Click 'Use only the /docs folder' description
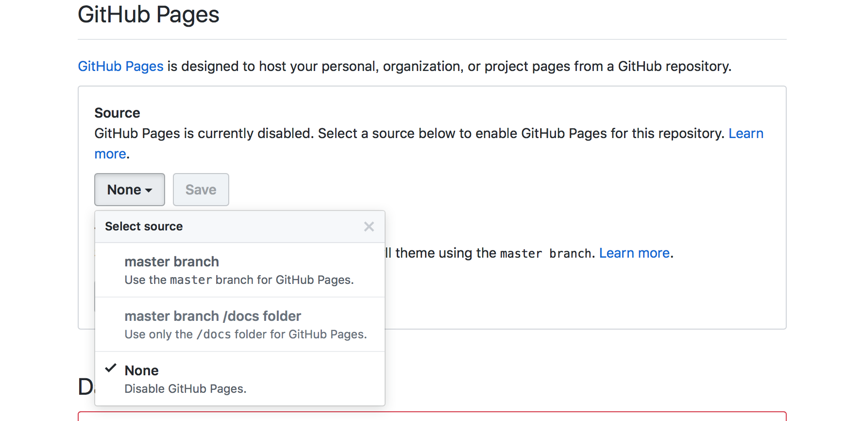 246,334
